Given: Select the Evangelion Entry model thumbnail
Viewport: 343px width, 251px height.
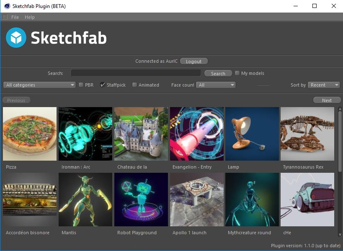Looking at the screenshot, I should 197,134.
